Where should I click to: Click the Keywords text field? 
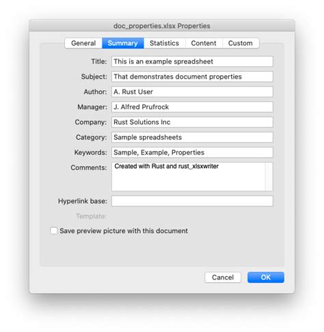coord(192,152)
